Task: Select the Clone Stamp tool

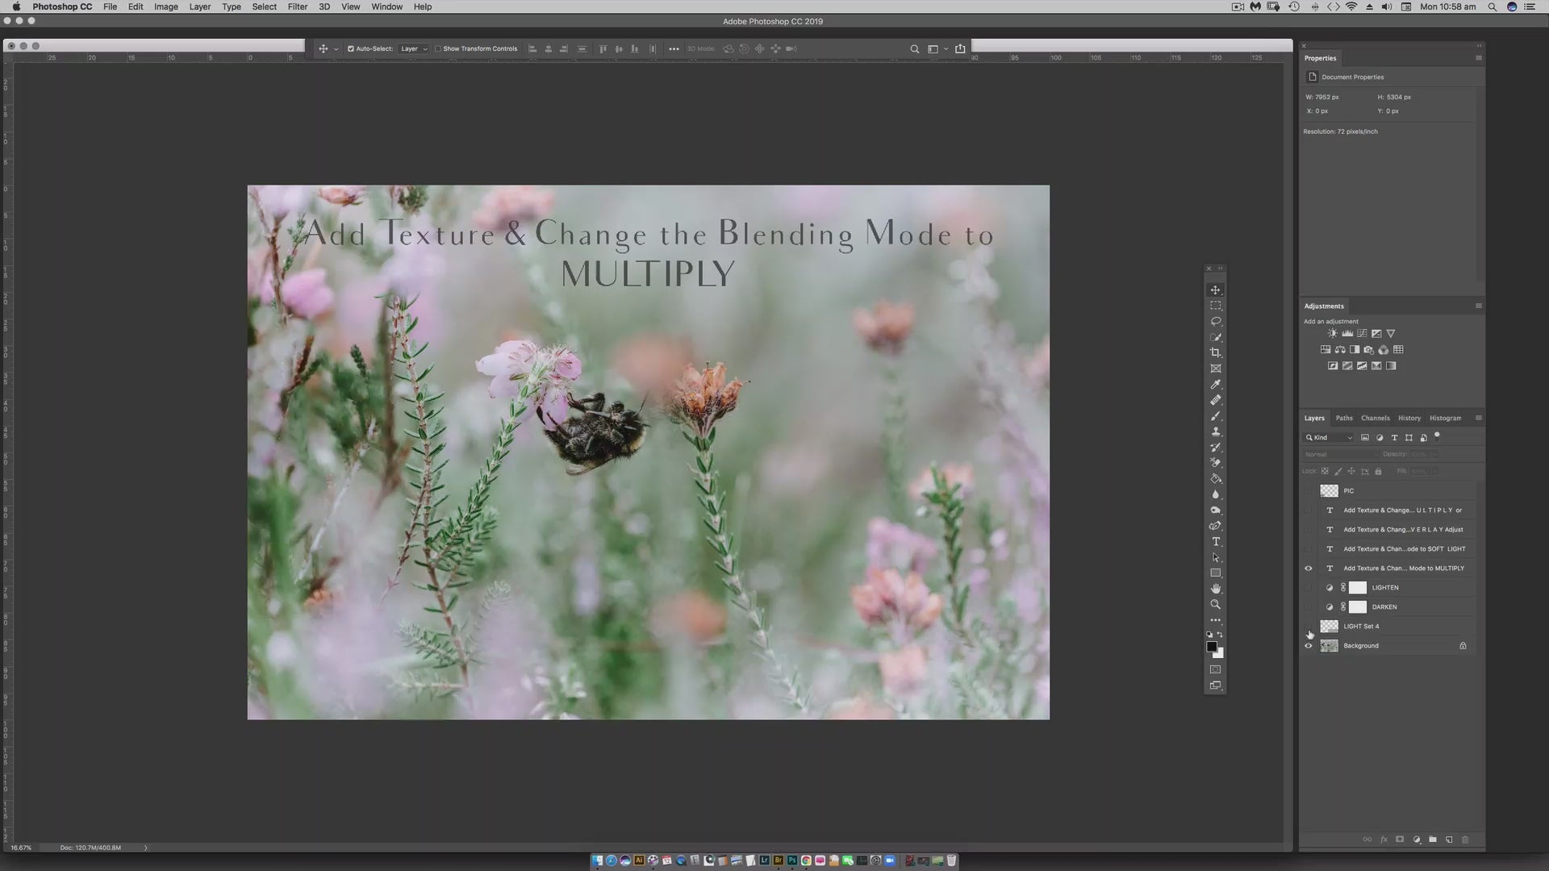Action: [x=1216, y=431]
